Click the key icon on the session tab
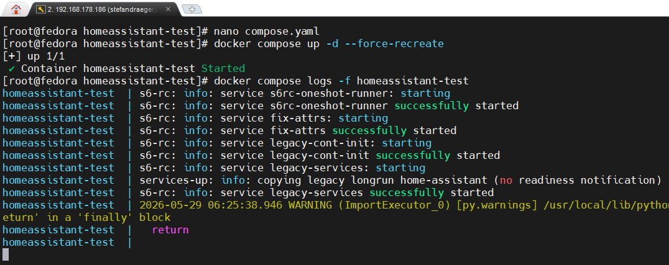The width and height of the screenshot is (669, 265). click(41, 9)
